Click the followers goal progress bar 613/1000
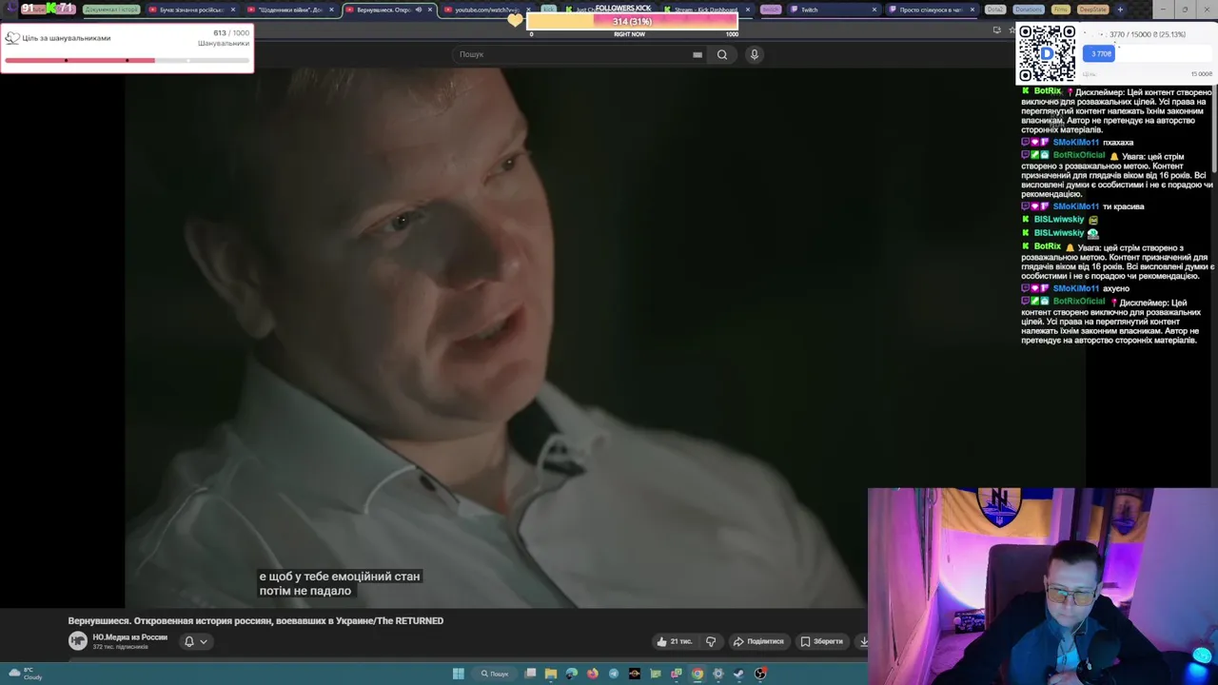1218x685 pixels. (x=127, y=60)
